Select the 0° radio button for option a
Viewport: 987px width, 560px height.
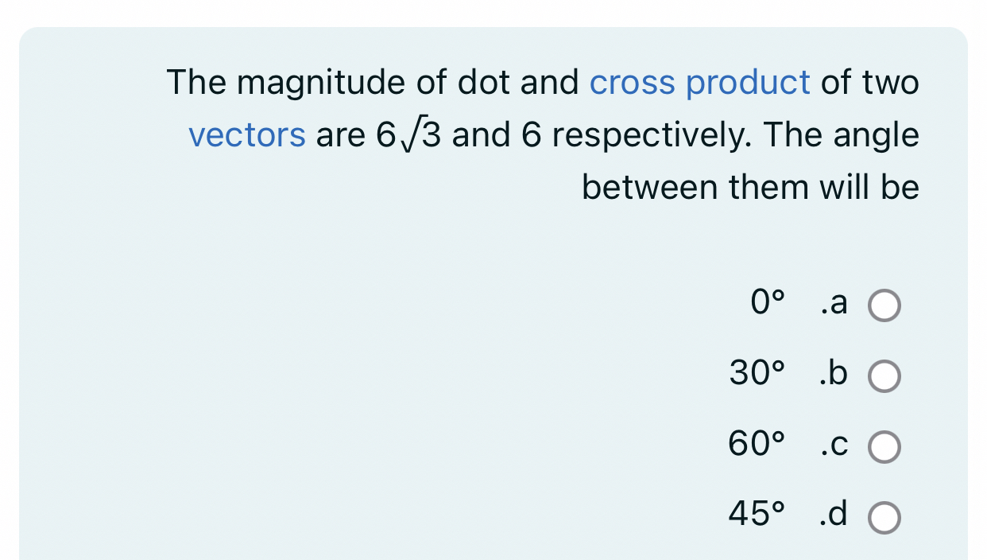coord(884,304)
